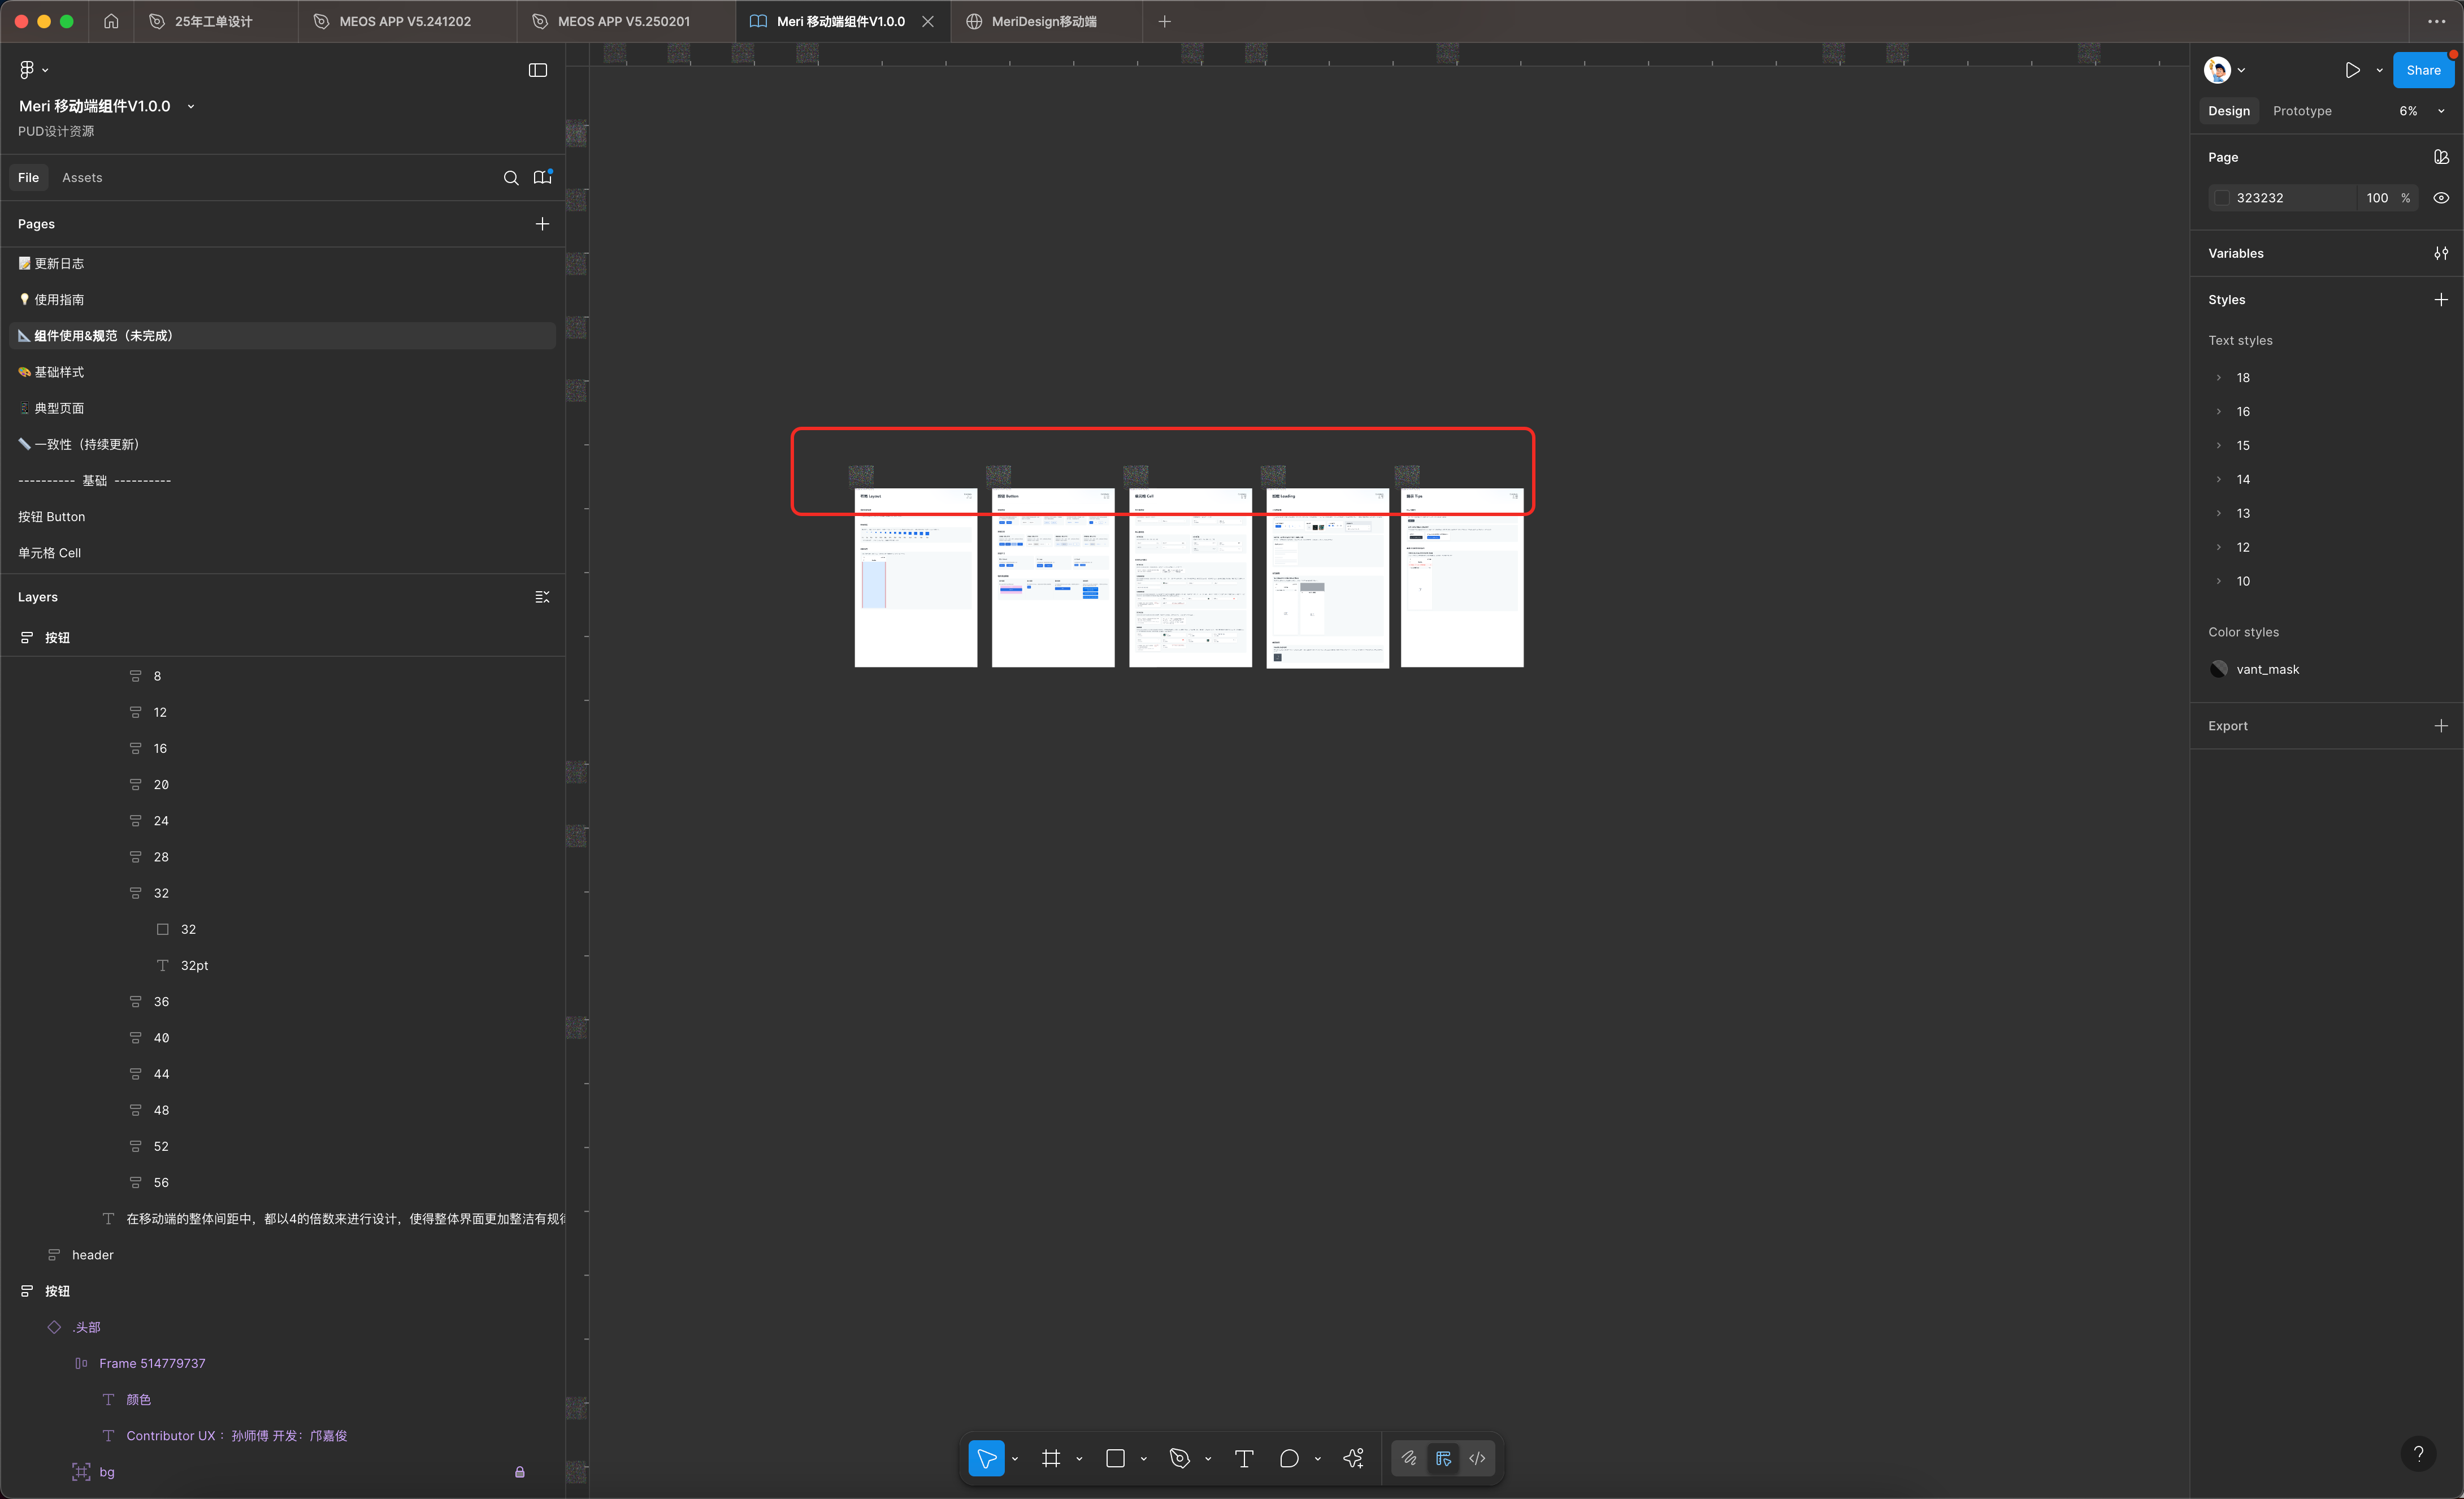Open the 更新日志 page
2464x1499 pixels.
282,264
